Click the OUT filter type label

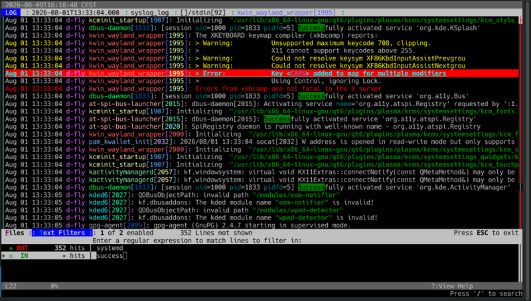coord(22,248)
